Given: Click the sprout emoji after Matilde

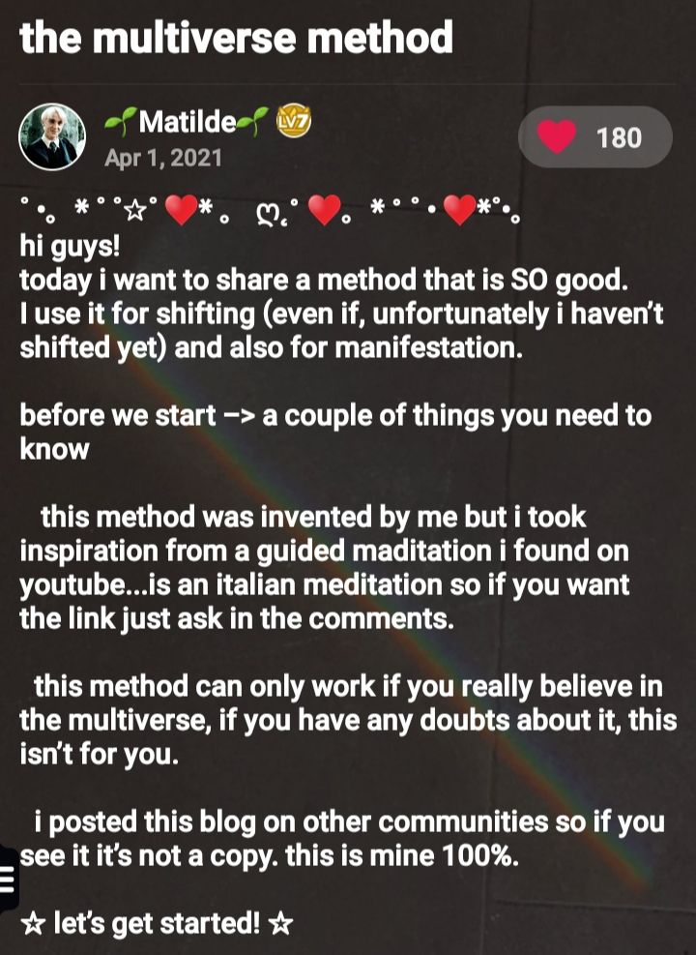Looking at the screenshot, I should [253, 121].
